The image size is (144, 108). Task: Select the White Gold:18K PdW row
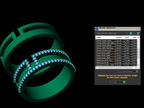116,43
